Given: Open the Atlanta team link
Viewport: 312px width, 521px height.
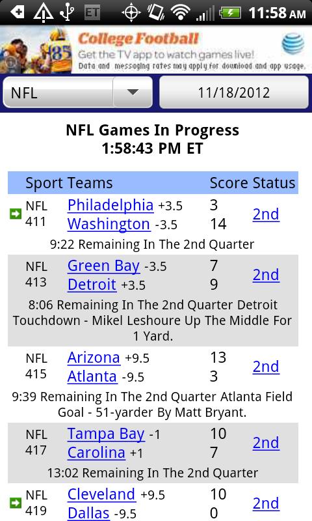Looking at the screenshot, I should click(x=92, y=376).
